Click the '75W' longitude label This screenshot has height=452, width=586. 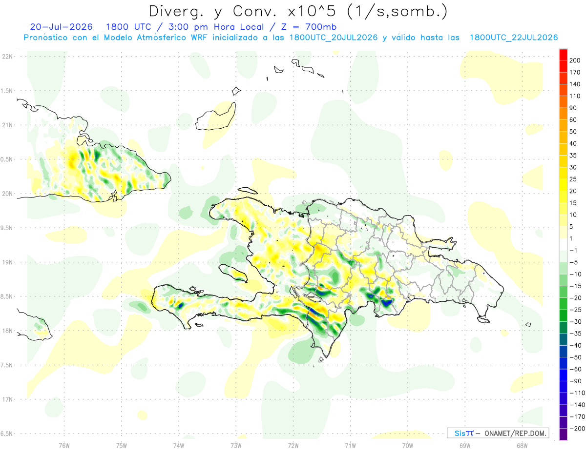click(121, 445)
